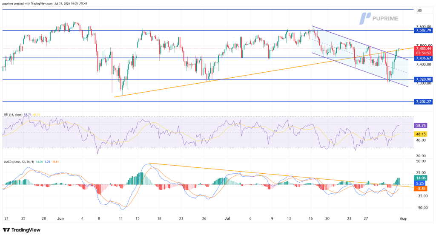Screen dimensions: 436x237
Task: Click the RSI moving average label 48.15
Action: [x=420, y=134]
